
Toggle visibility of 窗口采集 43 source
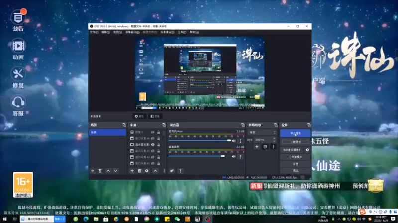(153, 163)
